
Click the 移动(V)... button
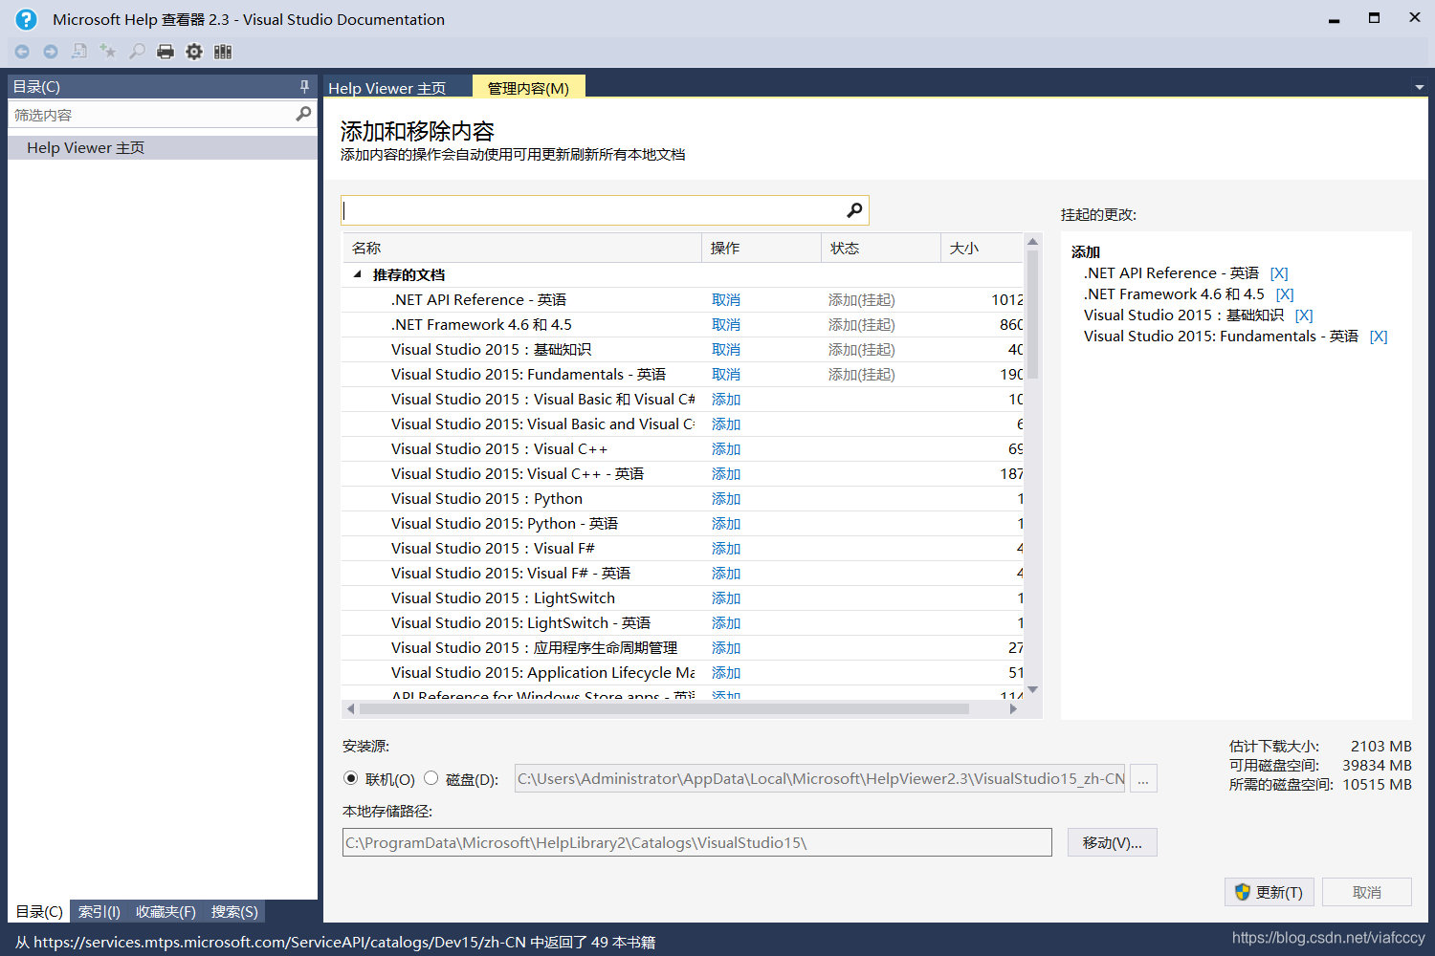[1113, 842]
